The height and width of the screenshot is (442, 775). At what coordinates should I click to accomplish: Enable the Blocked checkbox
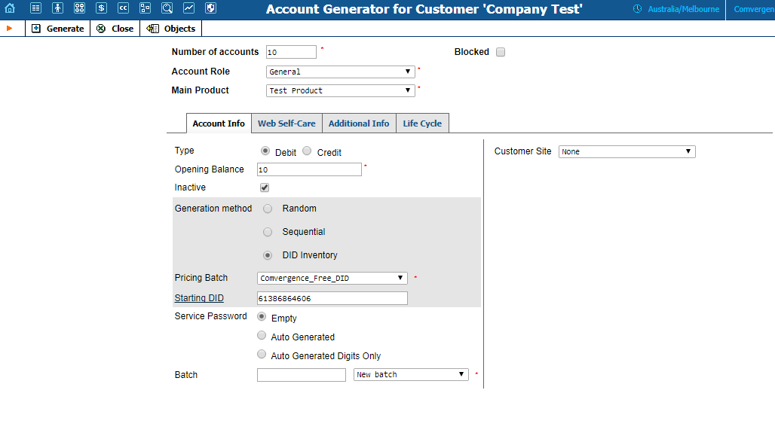pos(501,53)
